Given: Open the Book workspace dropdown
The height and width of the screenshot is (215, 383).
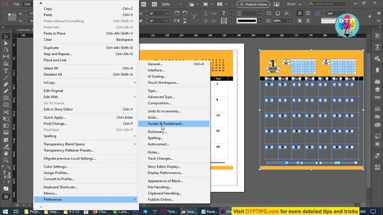Looking at the screenshot, I should click(294, 4).
